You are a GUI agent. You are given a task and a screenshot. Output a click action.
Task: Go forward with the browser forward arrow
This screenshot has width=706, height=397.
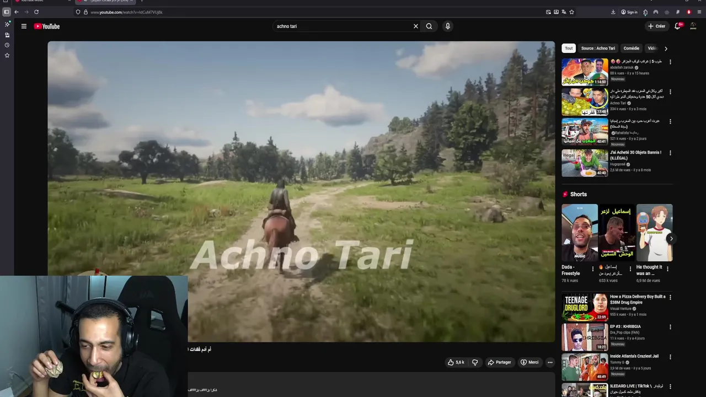26,12
